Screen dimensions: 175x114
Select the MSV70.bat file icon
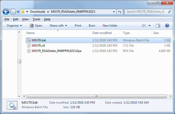pos(29,40)
